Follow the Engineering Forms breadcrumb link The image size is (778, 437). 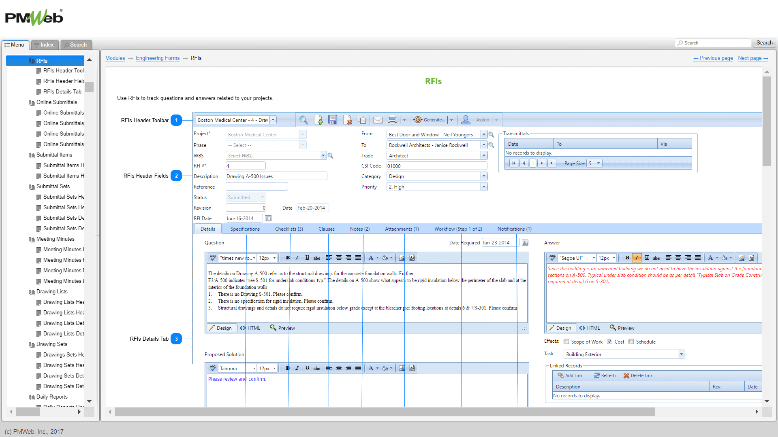point(158,58)
